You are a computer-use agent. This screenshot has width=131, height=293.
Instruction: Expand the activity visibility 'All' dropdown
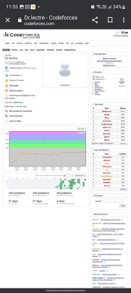coord(68,176)
